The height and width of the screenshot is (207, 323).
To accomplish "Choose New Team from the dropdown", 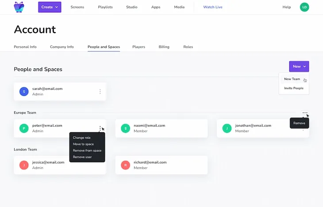I will coord(292,79).
